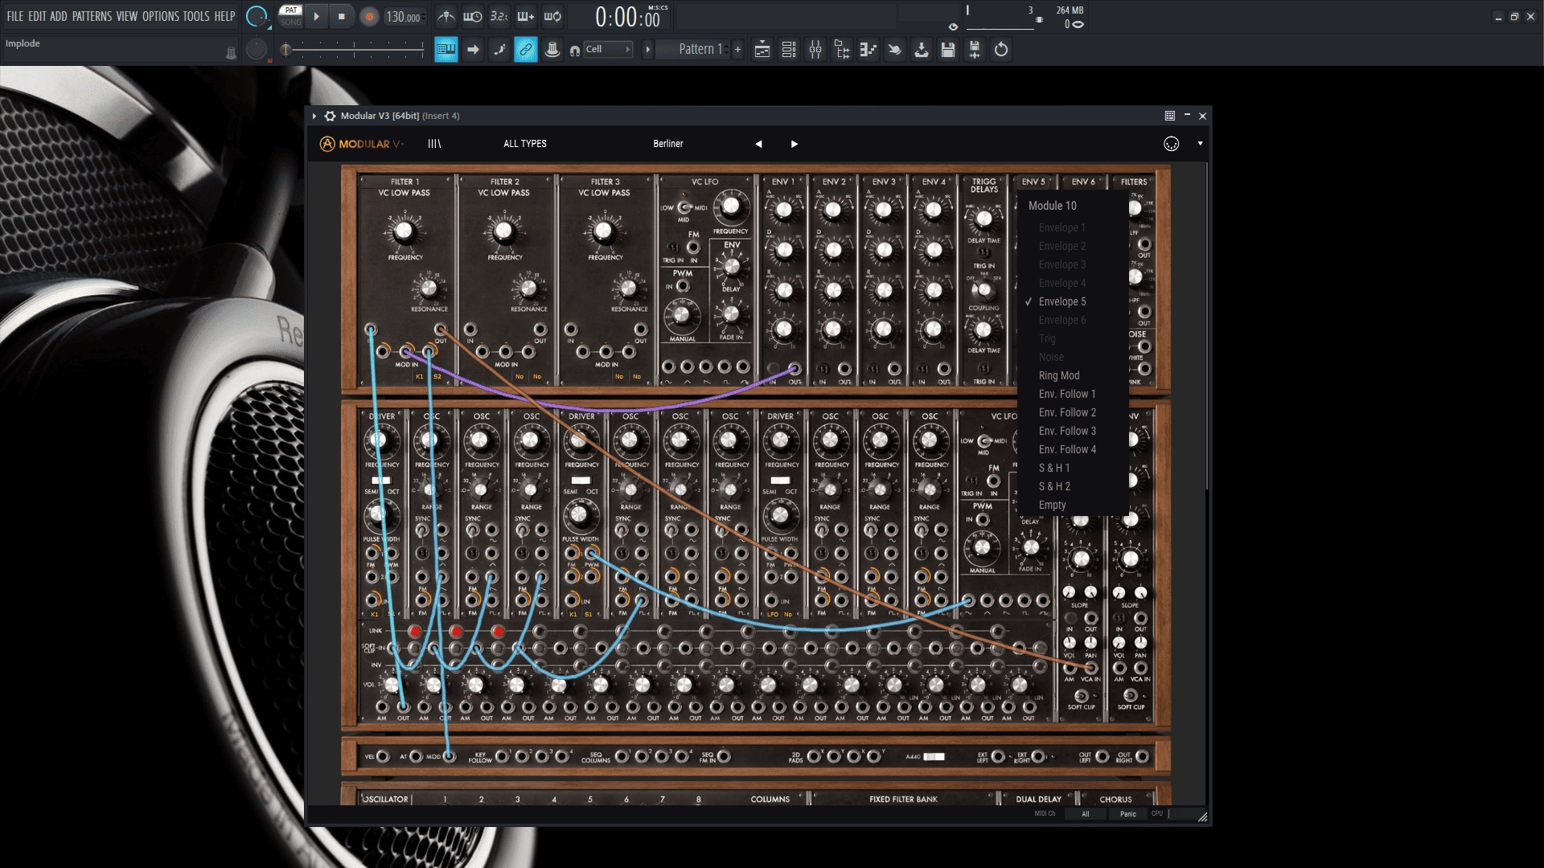Screen dimensions: 1544x868
Task: Click the detached window grid icon in plugin title bar
Action: coord(1170,116)
